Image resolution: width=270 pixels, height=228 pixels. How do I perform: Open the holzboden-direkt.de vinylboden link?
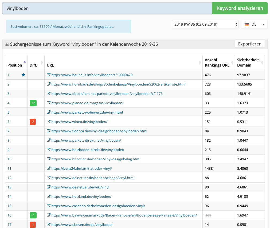pos(88,150)
